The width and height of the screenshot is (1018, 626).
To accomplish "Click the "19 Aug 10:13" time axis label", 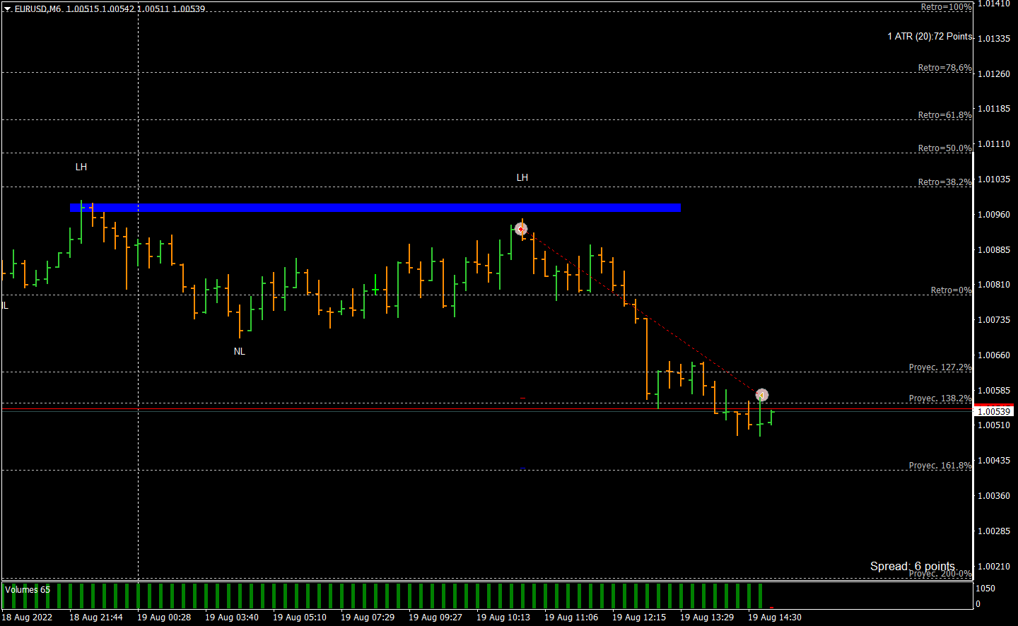I will pyautogui.click(x=503, y=618).
